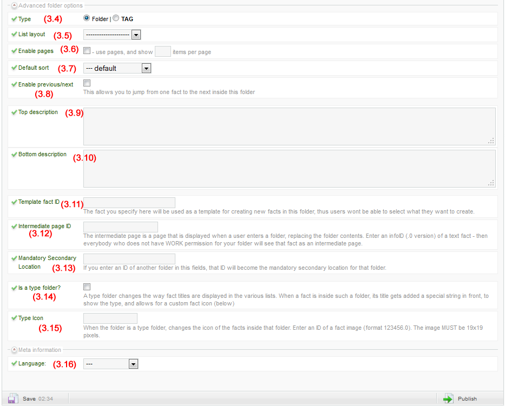Select the Folder radio button for Type
This screenshot has width=505, height=406.
pos(87,18)
